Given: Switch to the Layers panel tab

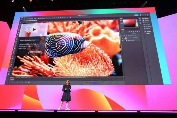Looking at the screenshot, I should tap(122, 29).
